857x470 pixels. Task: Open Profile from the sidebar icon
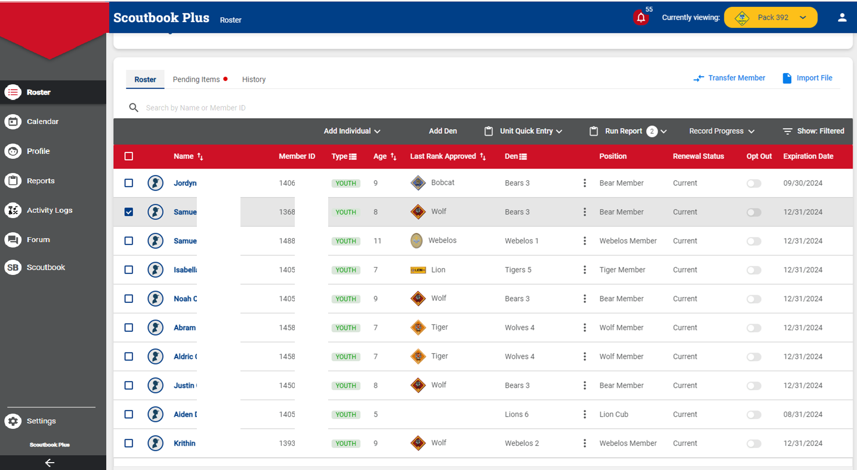point(13,151)
